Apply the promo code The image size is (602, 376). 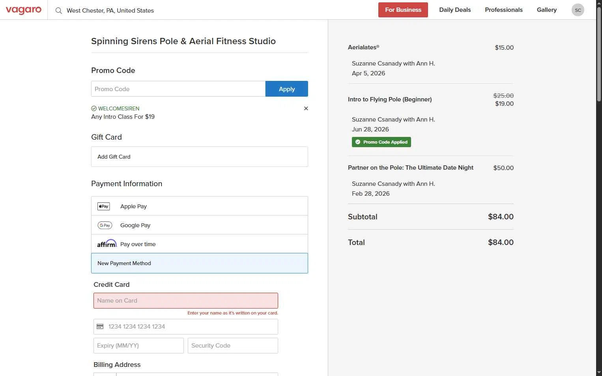287,89
